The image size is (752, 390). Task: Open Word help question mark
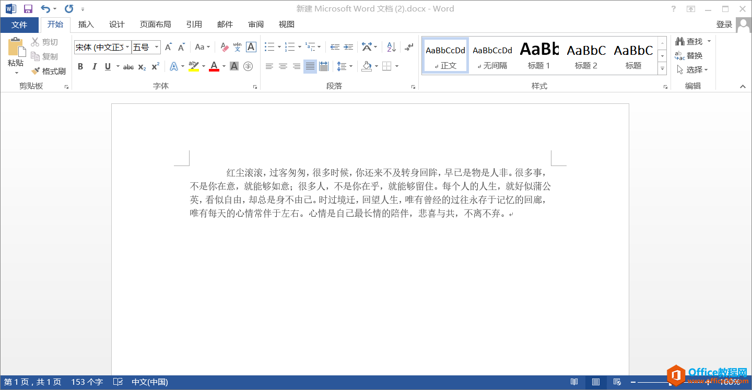click(674, 9)
